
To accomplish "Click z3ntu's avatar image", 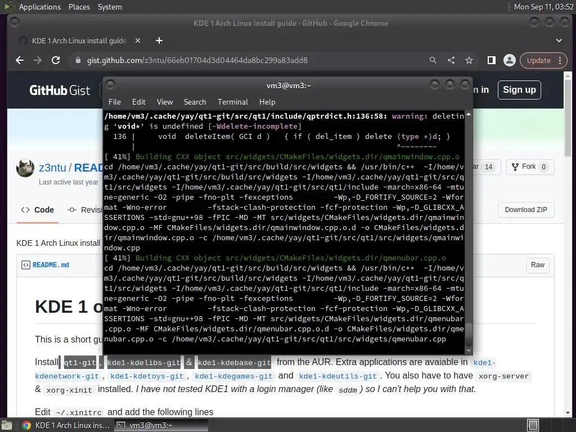I will 25,168.
